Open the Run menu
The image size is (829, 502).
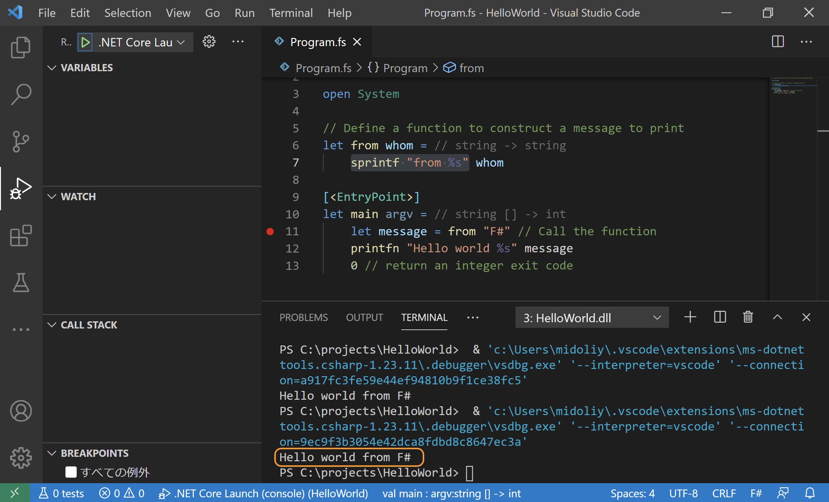click(x=244, y=13)
